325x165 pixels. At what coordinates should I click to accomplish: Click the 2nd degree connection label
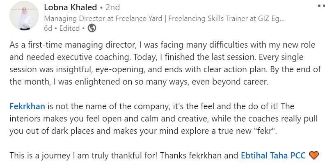point(112,7)
